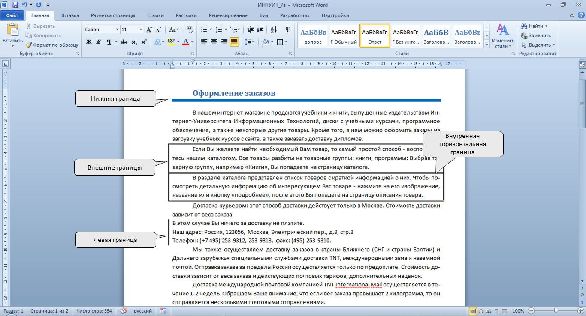Click the zoom in plus button
The height and width of the screenshot is (316, 586).
click(581, 311)
